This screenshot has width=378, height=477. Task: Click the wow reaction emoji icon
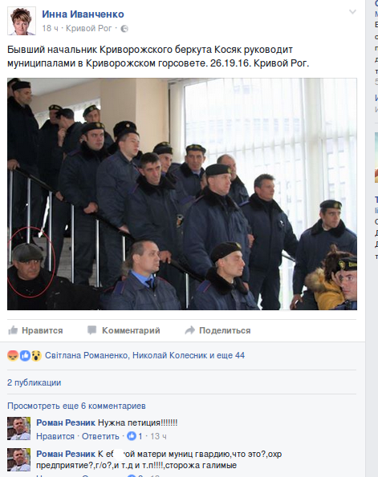(36, 355)
